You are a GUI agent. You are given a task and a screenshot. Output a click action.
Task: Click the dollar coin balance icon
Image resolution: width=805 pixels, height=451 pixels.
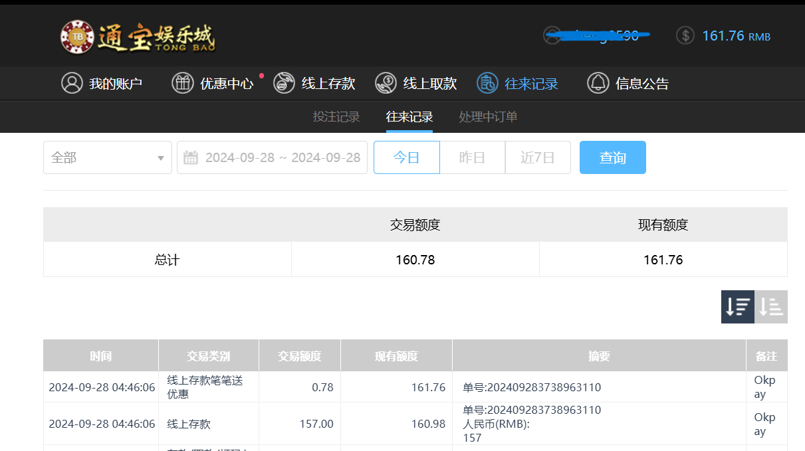coord(685,35)
